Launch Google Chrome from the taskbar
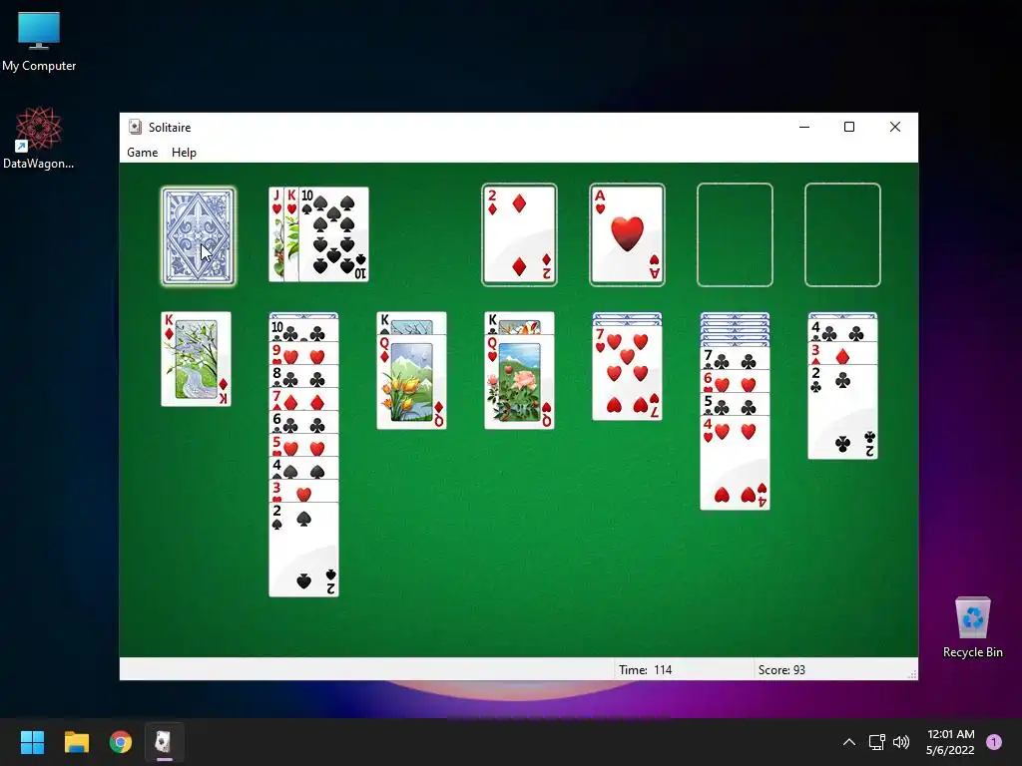The width and height of the screenshot is (1022, 766). (121, 742)
